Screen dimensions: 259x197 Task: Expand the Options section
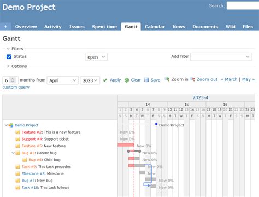[17, 66]
